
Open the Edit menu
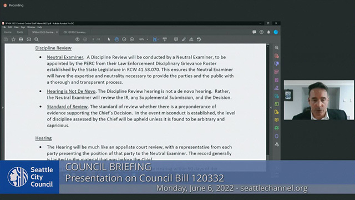[10, 27]
